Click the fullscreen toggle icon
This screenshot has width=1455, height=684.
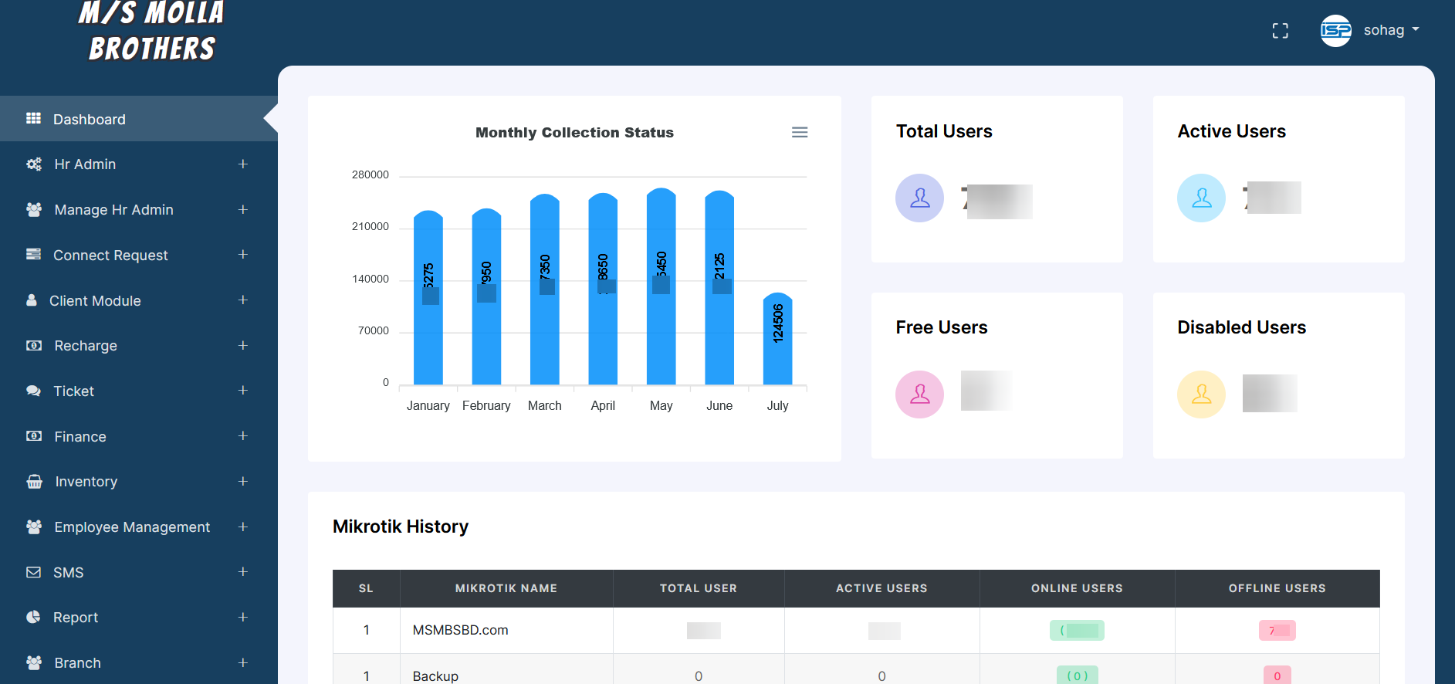(1280, 31)
